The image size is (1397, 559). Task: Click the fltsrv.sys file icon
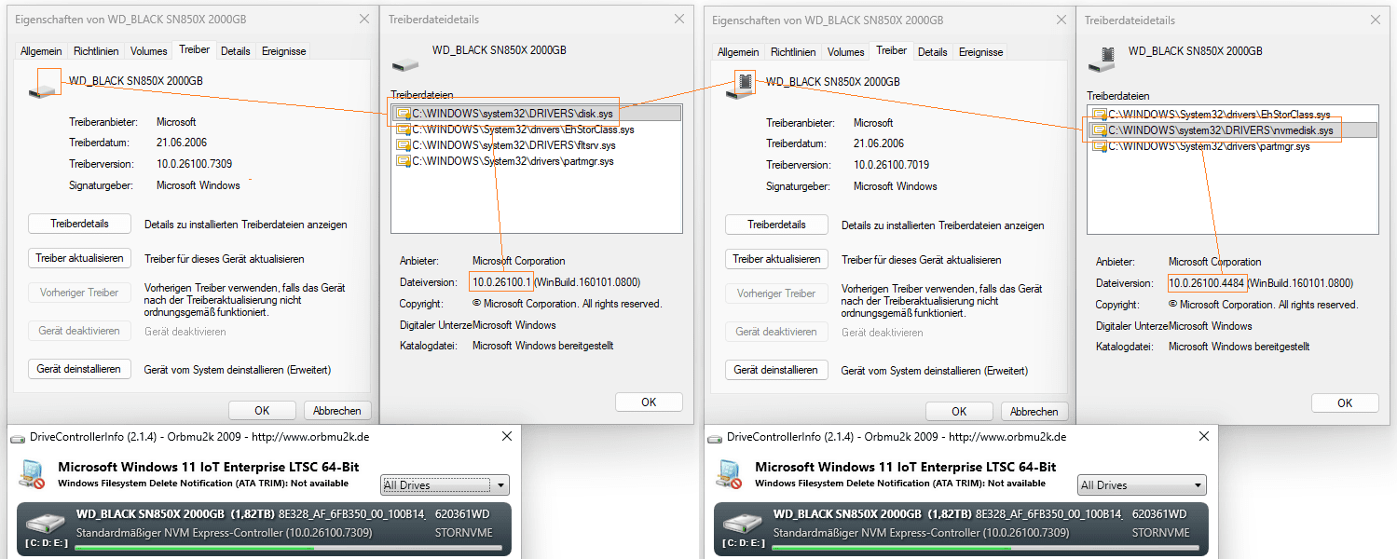[404, 145]
